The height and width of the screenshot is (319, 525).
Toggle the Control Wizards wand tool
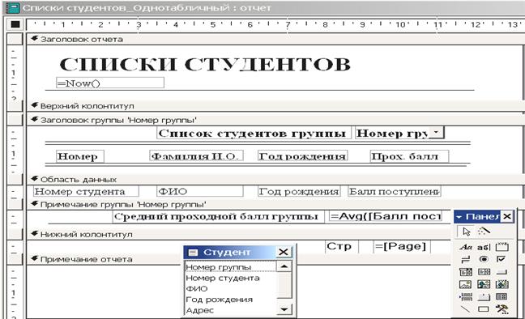484,231
